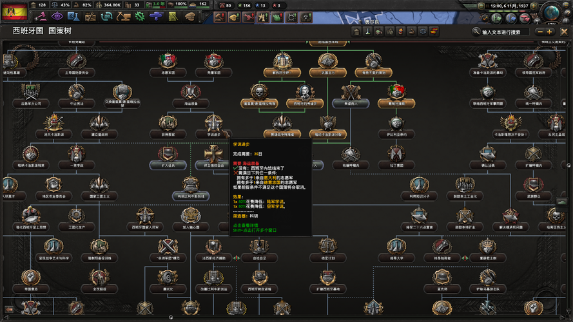Toggle the political building focus filter
This screenshot has width=573, height=322.
tap(356, 32)
